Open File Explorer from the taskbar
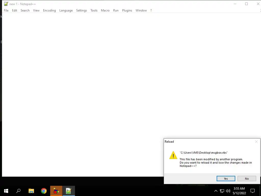This screenshot has width=261, height=196. [31, 191]
